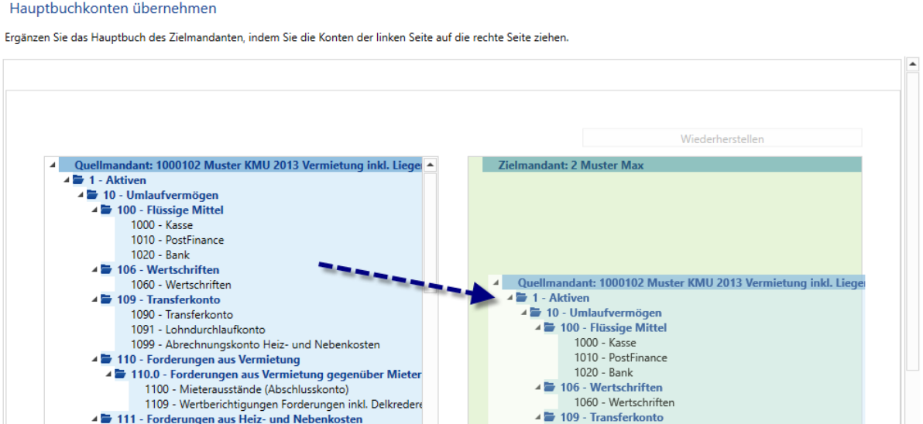Click folder icon of 109 - Transferkonto in right tree

(x=549, y=417)
